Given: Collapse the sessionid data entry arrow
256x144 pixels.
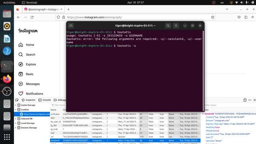Looking at the screenshot, I should [203, 114].
